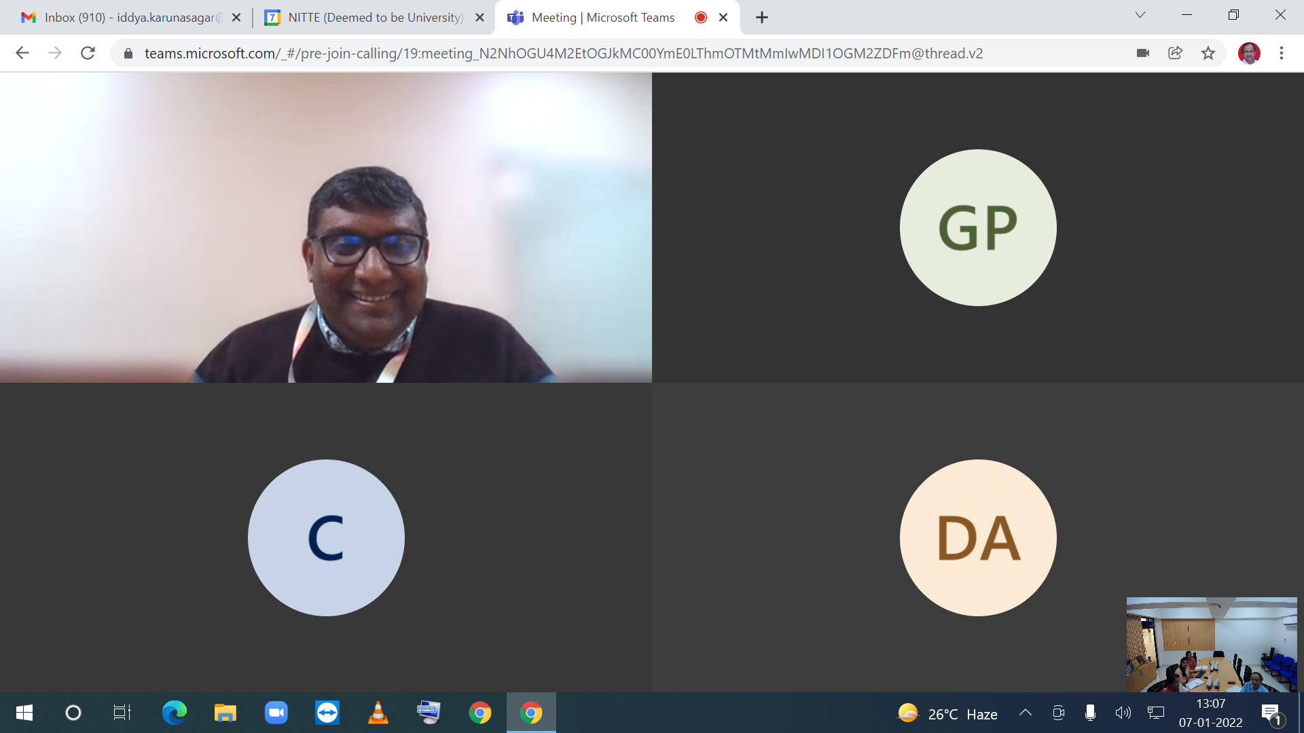Minimize the Chrome window

[1187, 15]
